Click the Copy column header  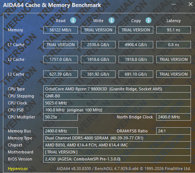[136, 21]
